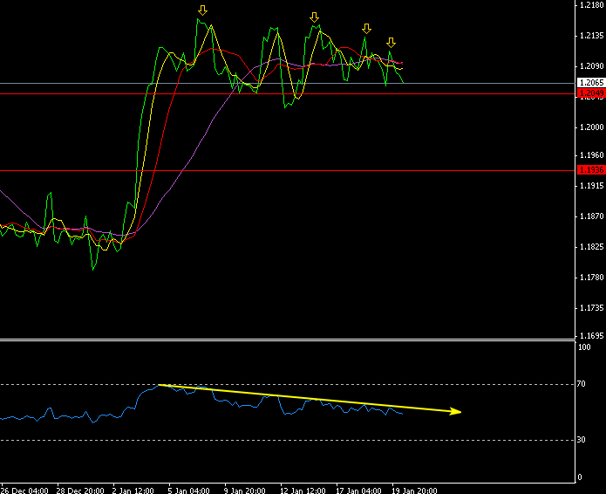Click the red 1.2049 level price tag
606x494 pixels.
[x=591, y=93]
